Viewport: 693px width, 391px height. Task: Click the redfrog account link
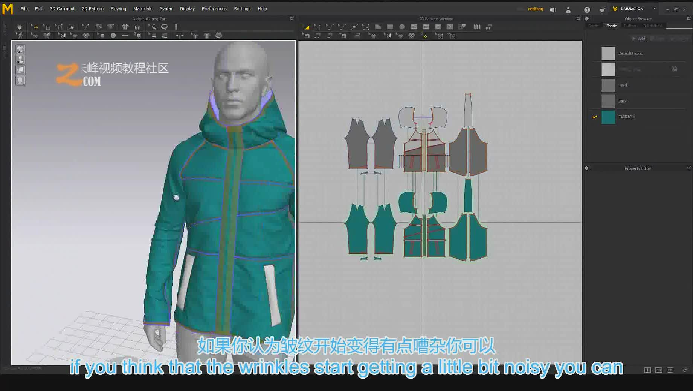pyautogui.click(x=536, y=9)
